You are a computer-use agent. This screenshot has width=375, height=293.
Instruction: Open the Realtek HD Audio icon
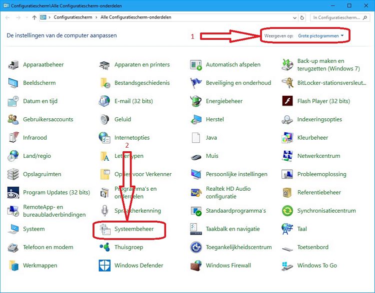(196, 193)
